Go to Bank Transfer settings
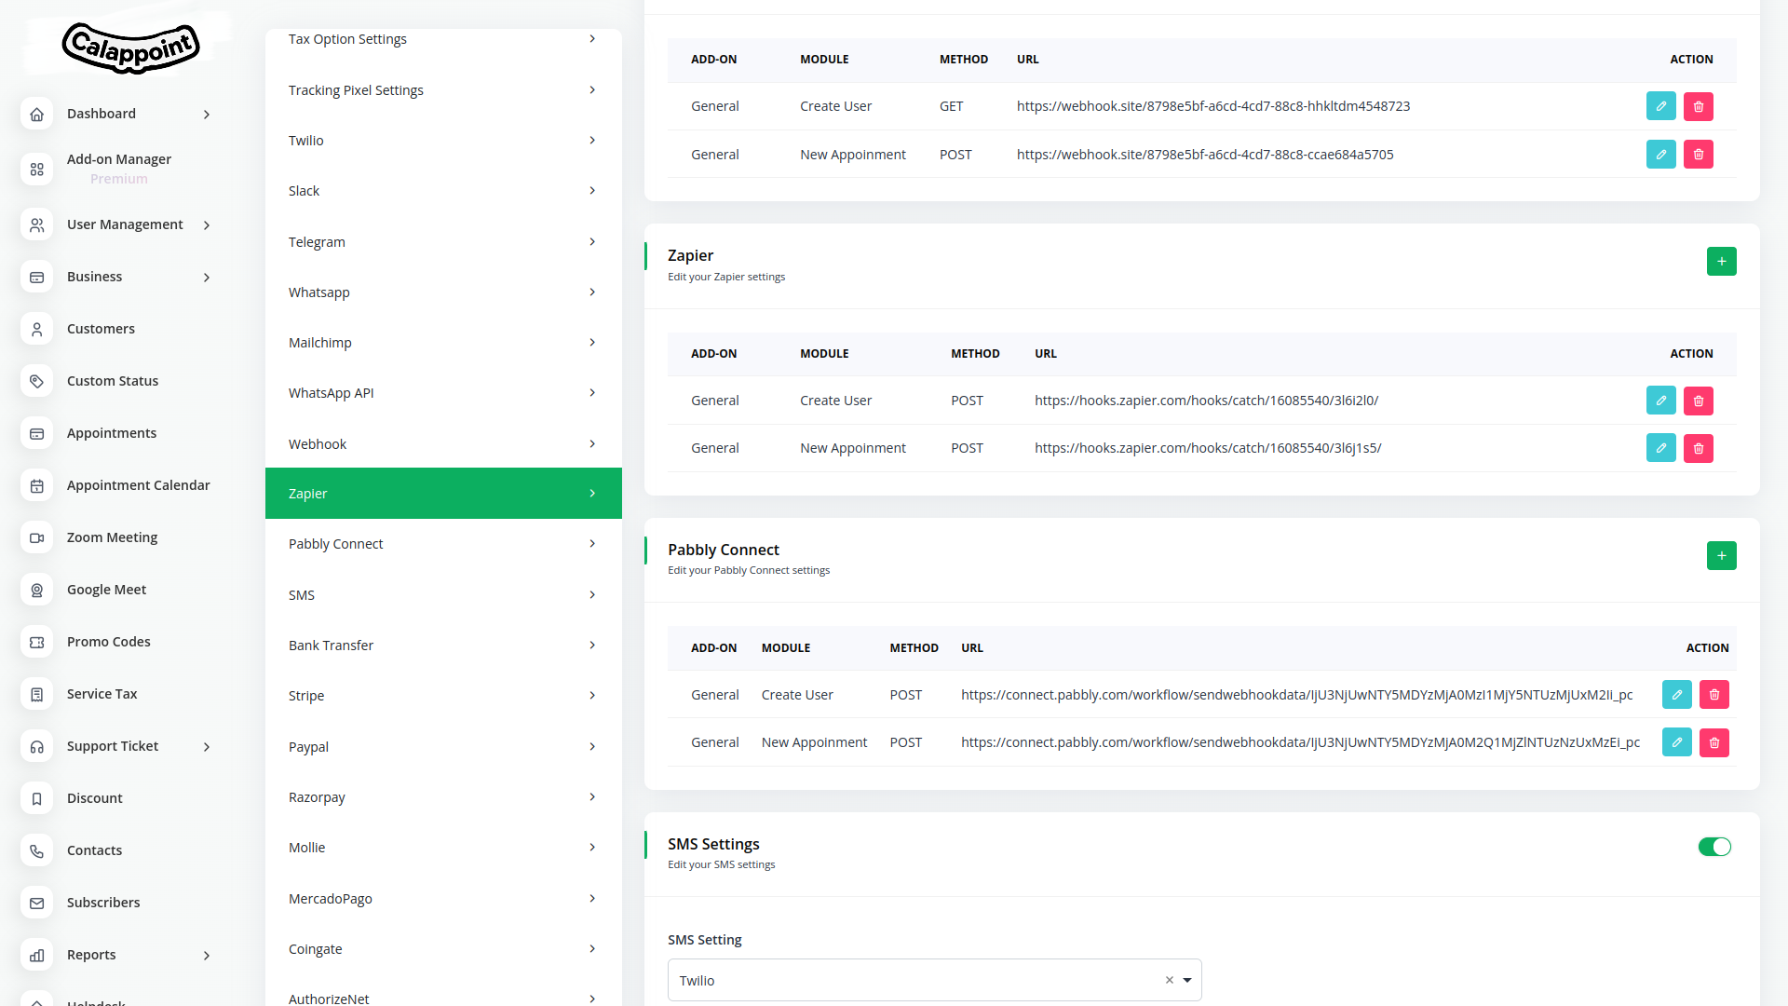 (x=443, y=646)
